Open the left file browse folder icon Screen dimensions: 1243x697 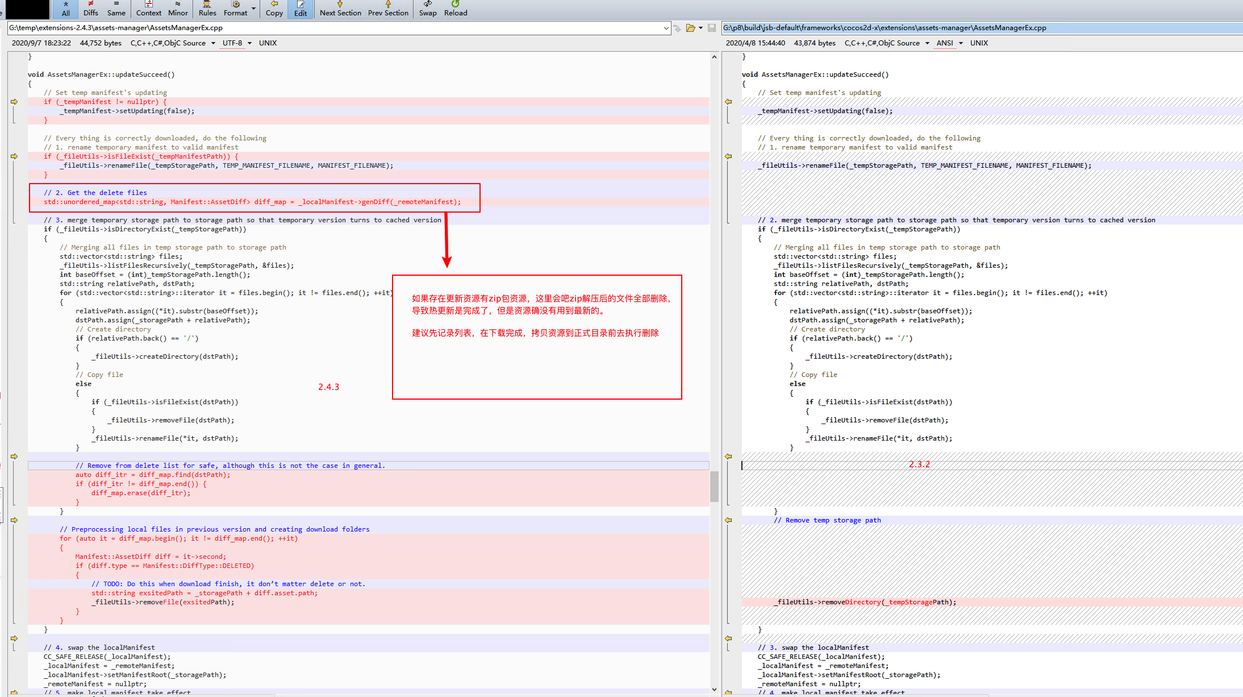(691, 28)
